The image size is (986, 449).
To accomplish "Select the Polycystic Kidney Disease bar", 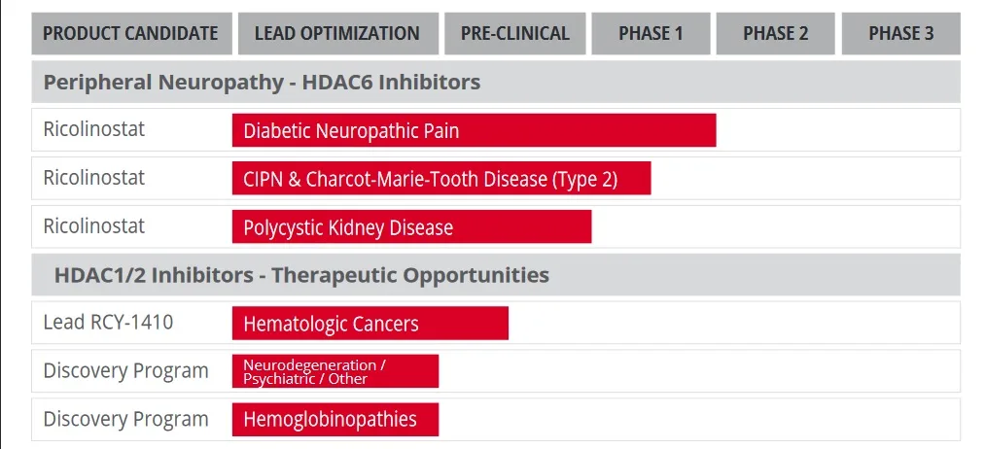I will tap(411, 227).
